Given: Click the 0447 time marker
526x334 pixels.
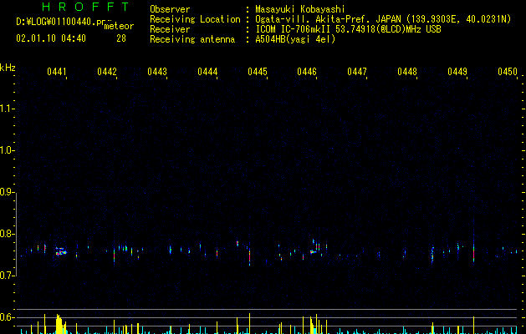Looking at the screenshot, I should pos(357,72).
